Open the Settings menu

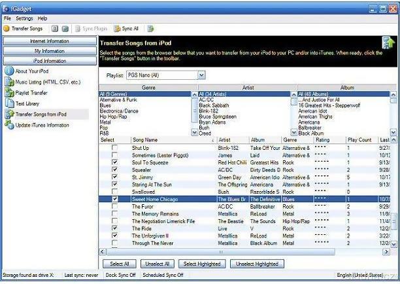[24, 18]
